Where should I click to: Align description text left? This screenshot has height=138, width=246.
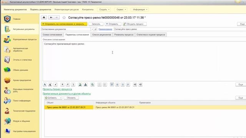pos(112,84)
